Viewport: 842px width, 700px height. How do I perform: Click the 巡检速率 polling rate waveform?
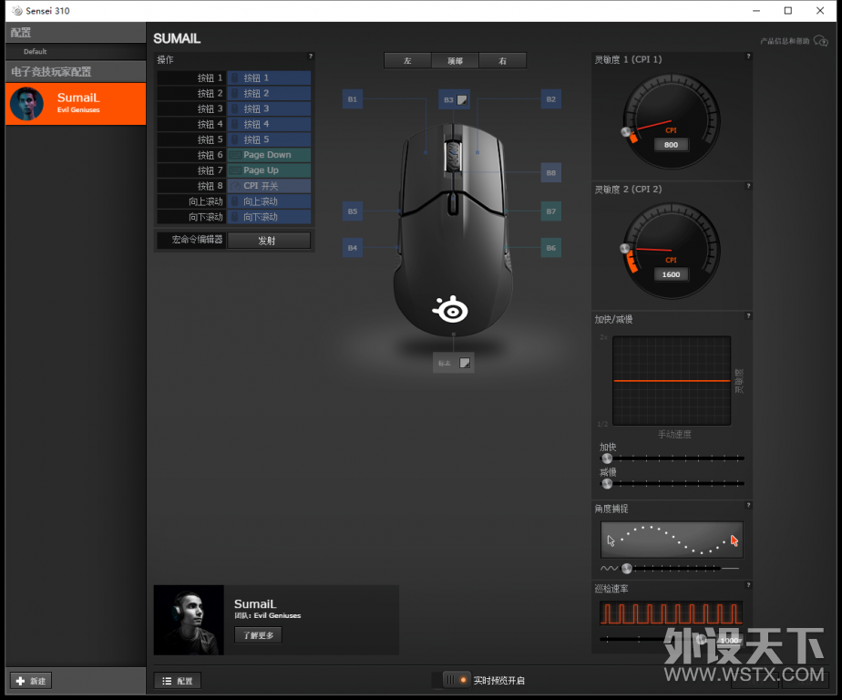click(x=672, y=613)
